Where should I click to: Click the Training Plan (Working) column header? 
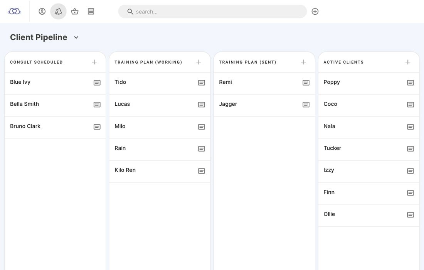click(x=148, y=62)
